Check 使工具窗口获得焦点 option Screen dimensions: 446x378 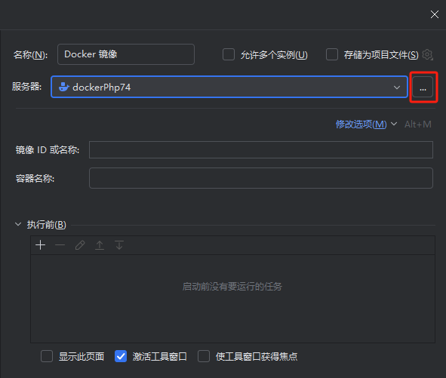pos(204,356)
